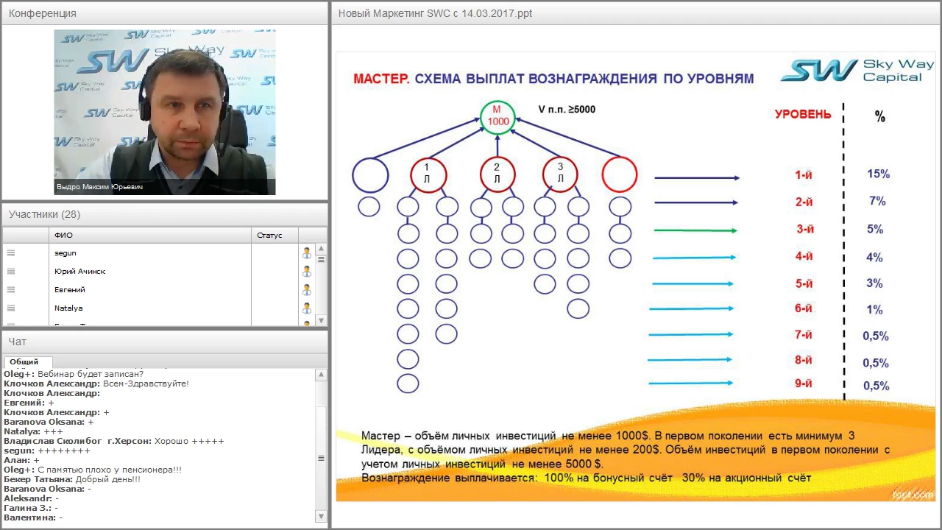The width and height of the screenshot is (942, 530).
Task: Click the user icon in segun's row
Action: tap(307, 252)
